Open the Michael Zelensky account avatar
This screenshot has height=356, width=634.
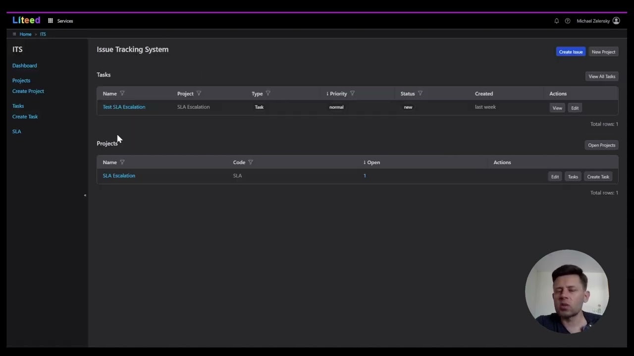coord(616,21)
